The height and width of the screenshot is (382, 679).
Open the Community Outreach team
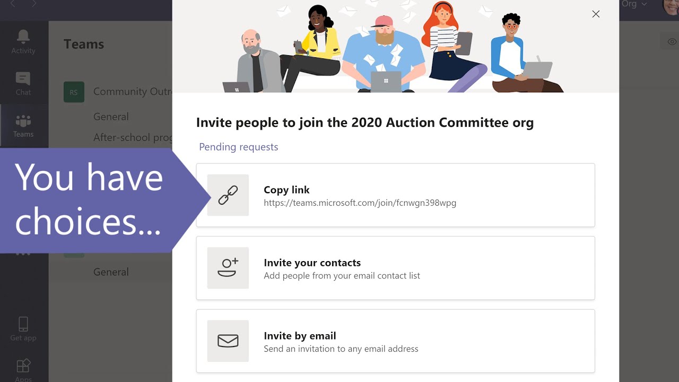click(x=133, y=92)
